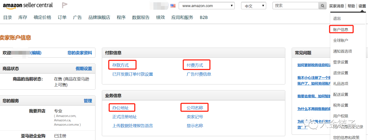Open the B2B menu
This screenshot has width=368, height=140.
point(204,17)
